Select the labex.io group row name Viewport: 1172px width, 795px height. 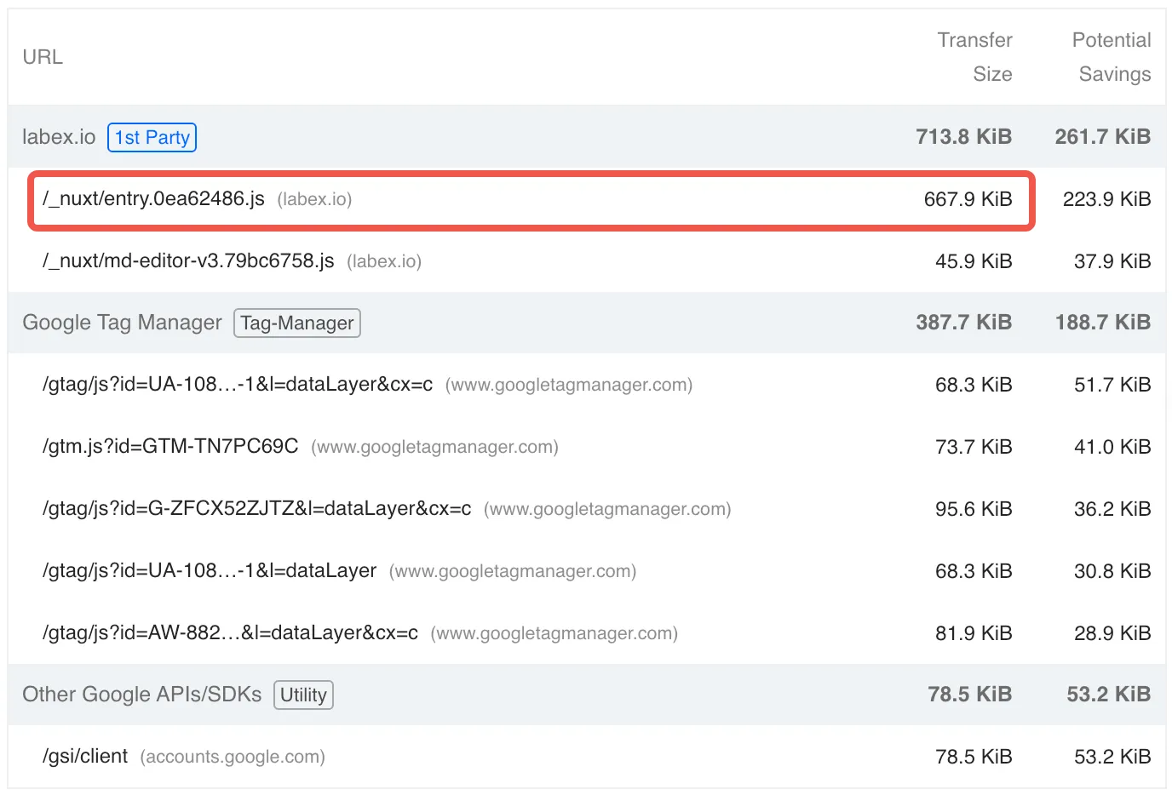click(x=59, y=137)
